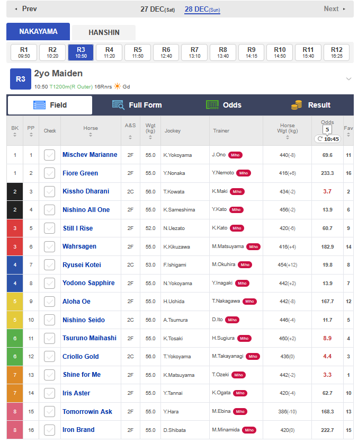The image size is (358, 442).
Task: Switch to the Odds tab
Action: [x=223, y=105]
